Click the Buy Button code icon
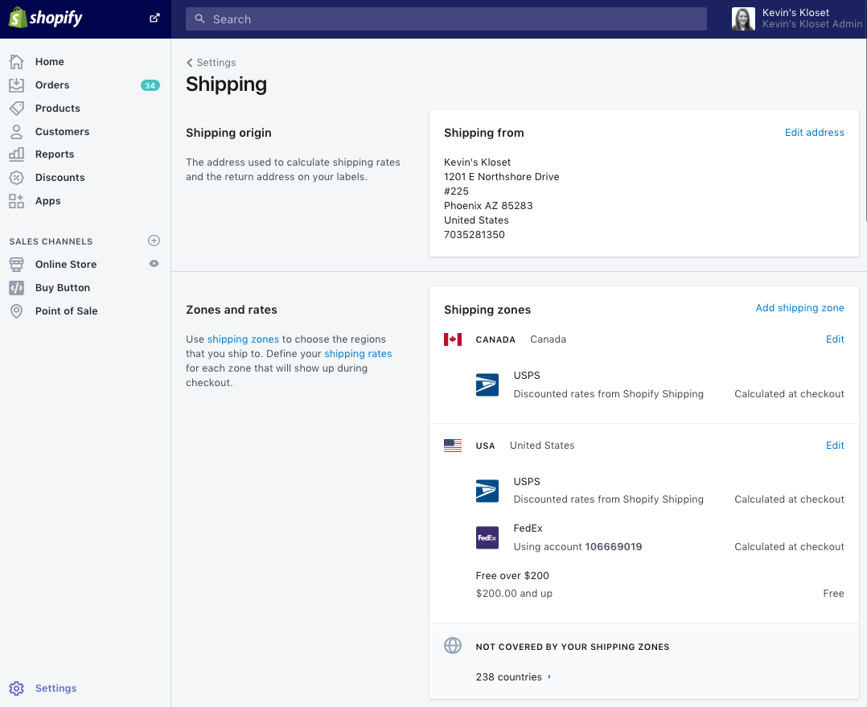 coord(16,287)
